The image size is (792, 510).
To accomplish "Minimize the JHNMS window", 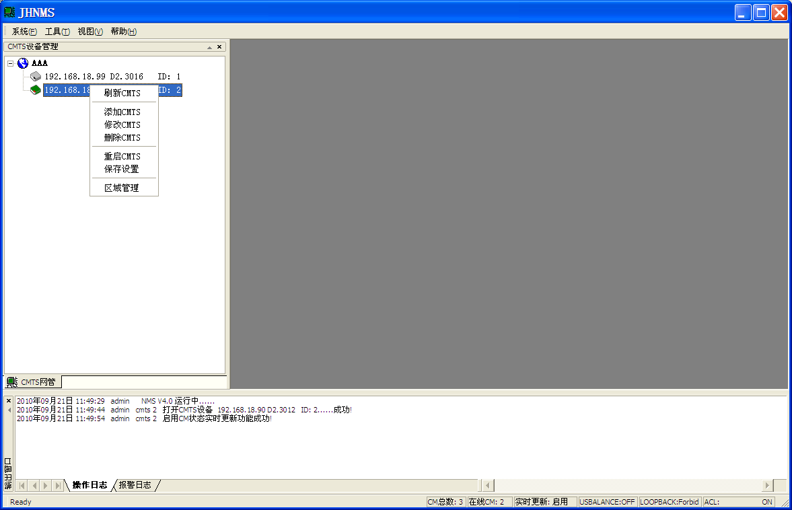I will [742, 12].
